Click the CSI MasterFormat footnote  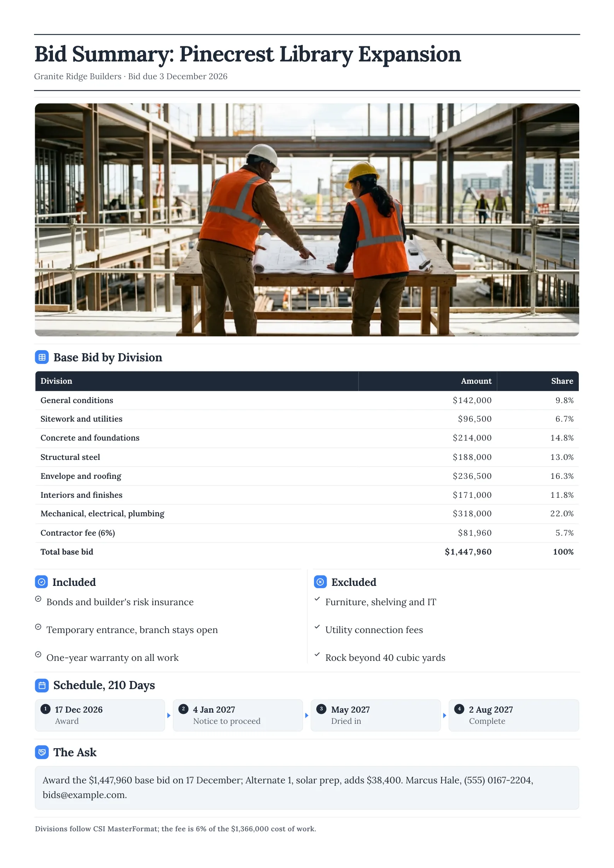pos(176,829)
